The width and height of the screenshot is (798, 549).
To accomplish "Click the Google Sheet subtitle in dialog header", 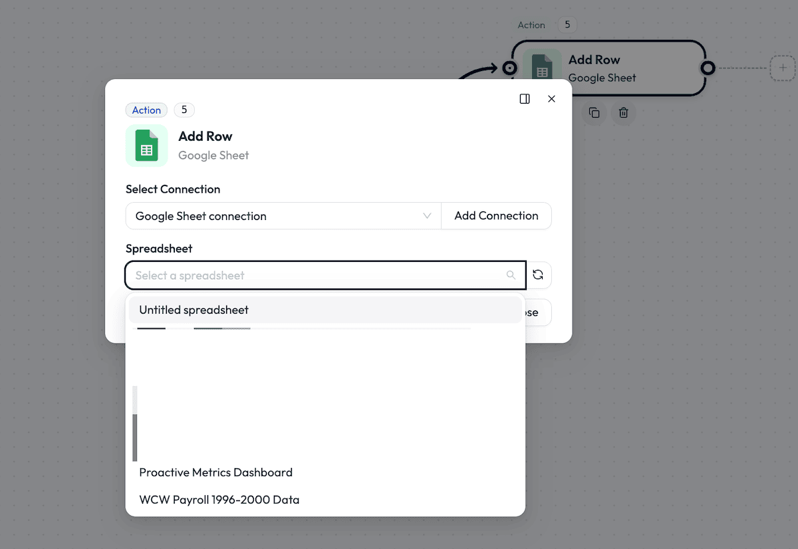I will [213, 156].
